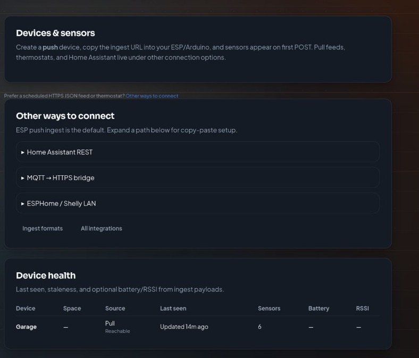This screenshot has height=358, width=419.
Task: Click the Reachable status text
Action: point(118,331)
